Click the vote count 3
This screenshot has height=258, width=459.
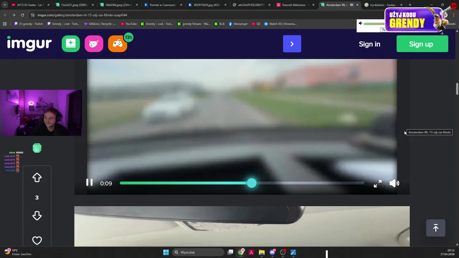click(x=37, y=197)
